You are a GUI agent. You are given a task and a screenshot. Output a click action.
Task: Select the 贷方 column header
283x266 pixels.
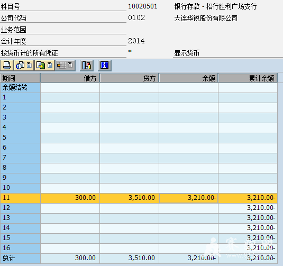pos(130,78)
